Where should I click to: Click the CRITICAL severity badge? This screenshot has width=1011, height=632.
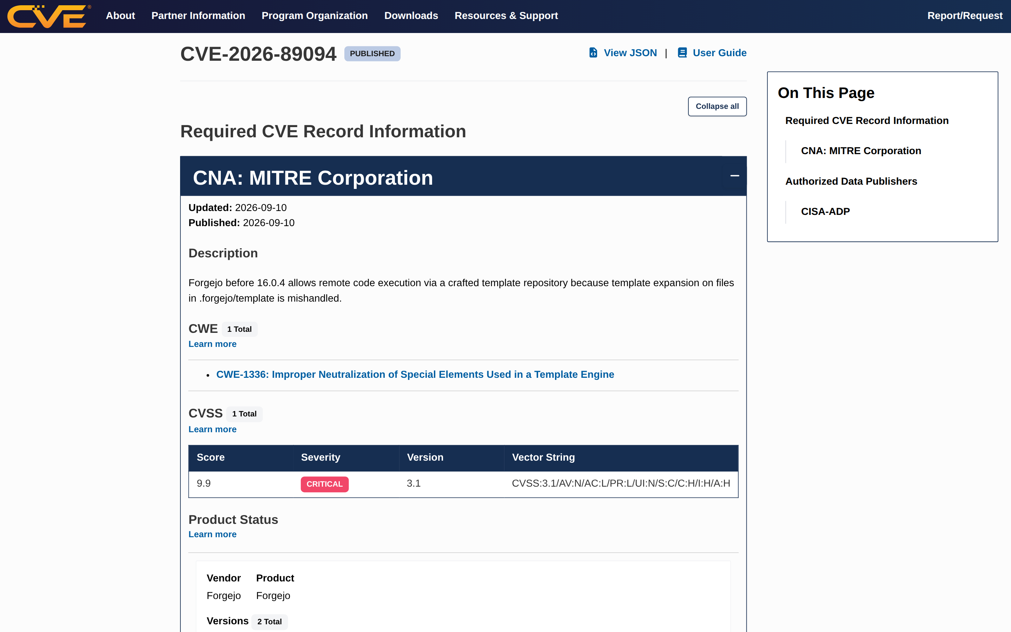click(324, 484)
